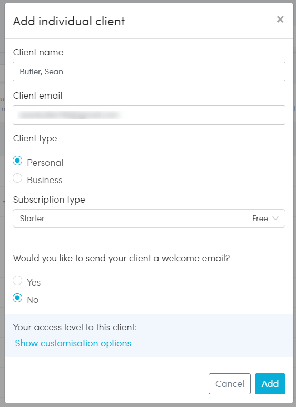Click the Client name field label
Image resolution: width=296 pixels, height=407 pixels.
coord(38,52)
